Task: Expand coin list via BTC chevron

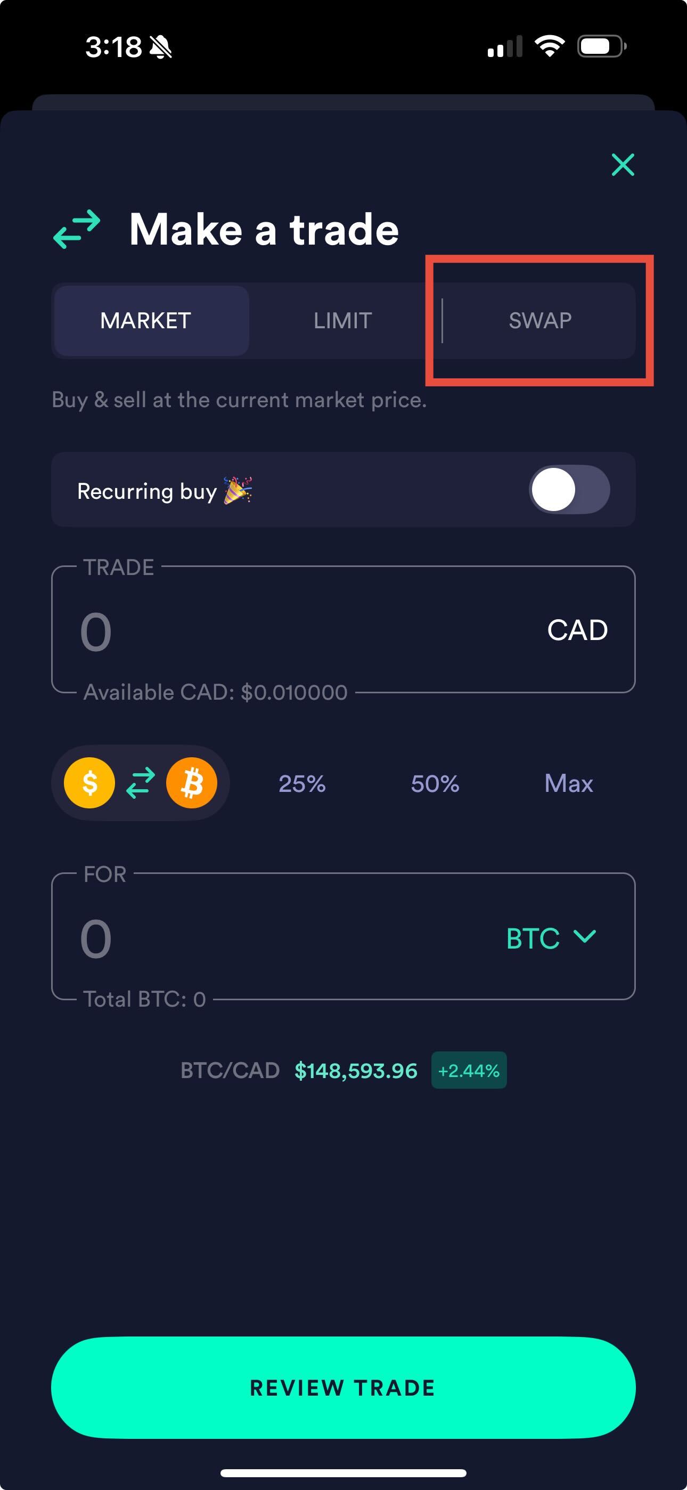Action: (x=585, y=936)
